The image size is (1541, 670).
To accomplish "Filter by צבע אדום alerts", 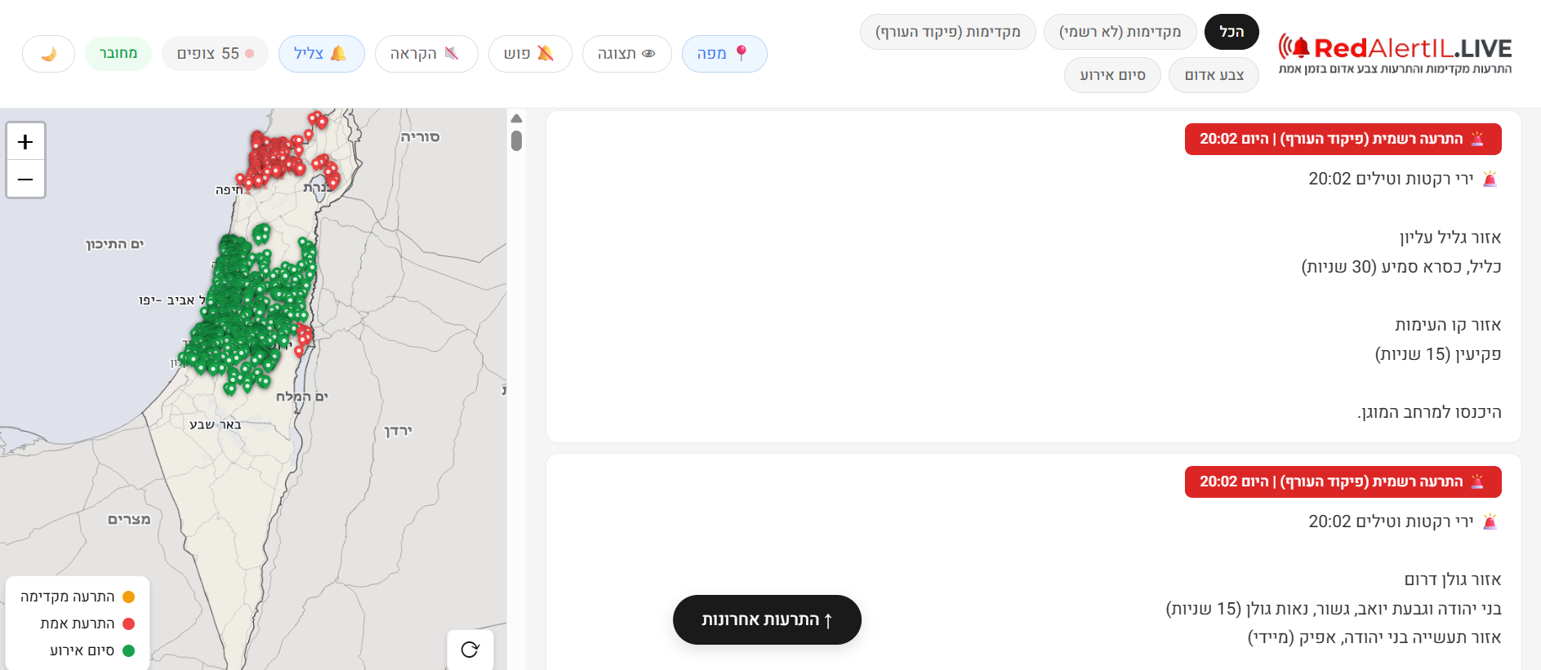I will [x=1214, y=75].
